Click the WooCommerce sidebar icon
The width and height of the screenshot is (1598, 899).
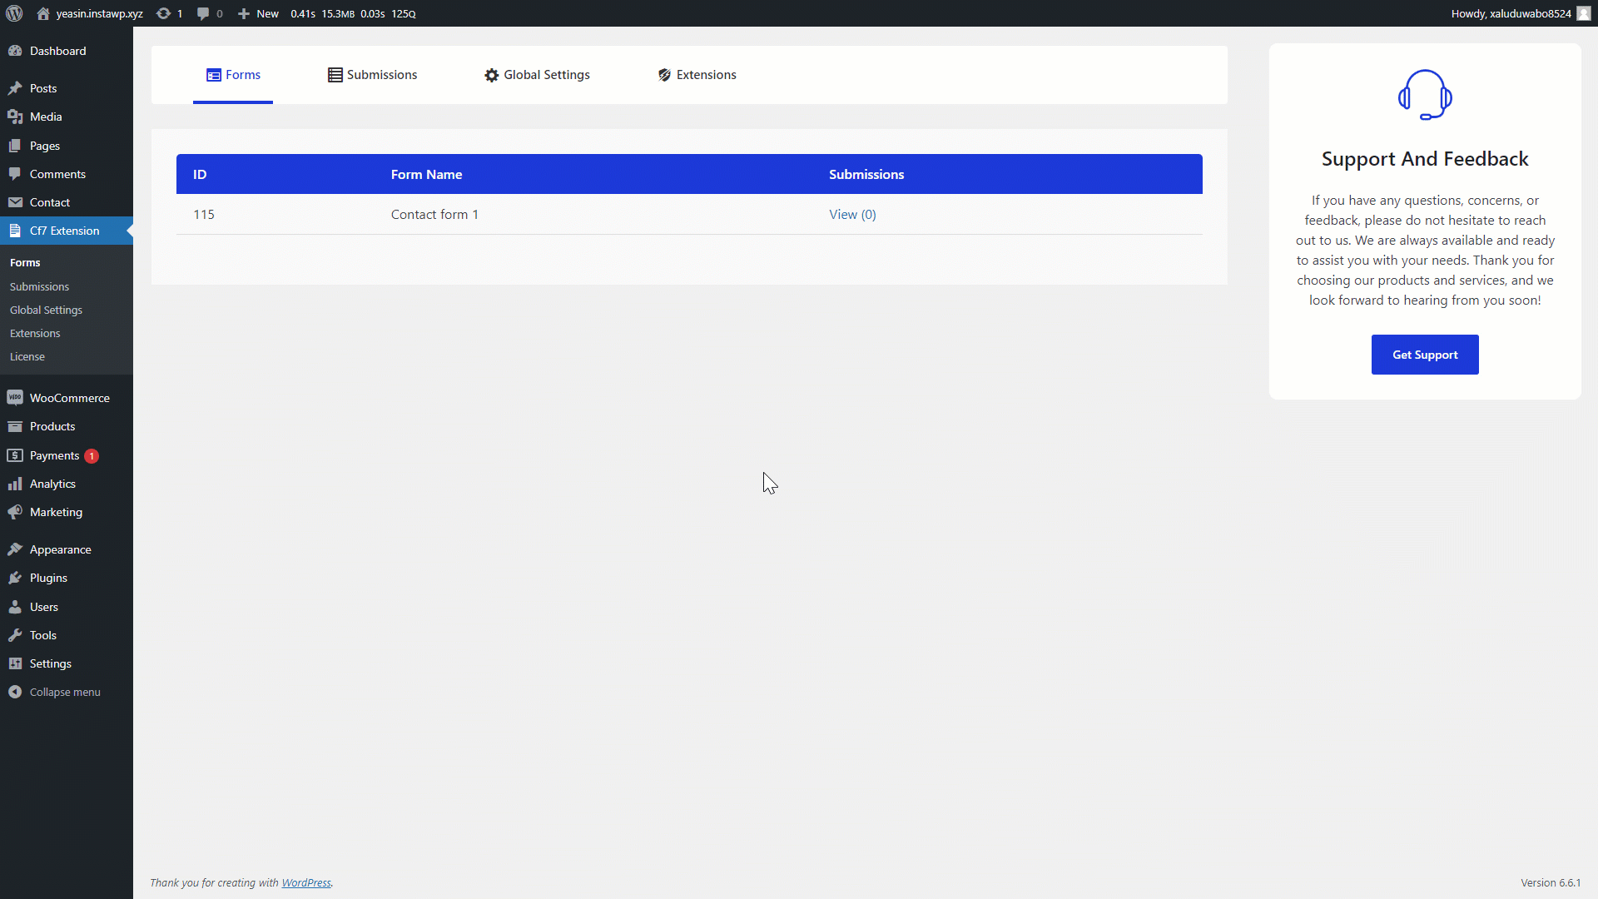(15, 398)
